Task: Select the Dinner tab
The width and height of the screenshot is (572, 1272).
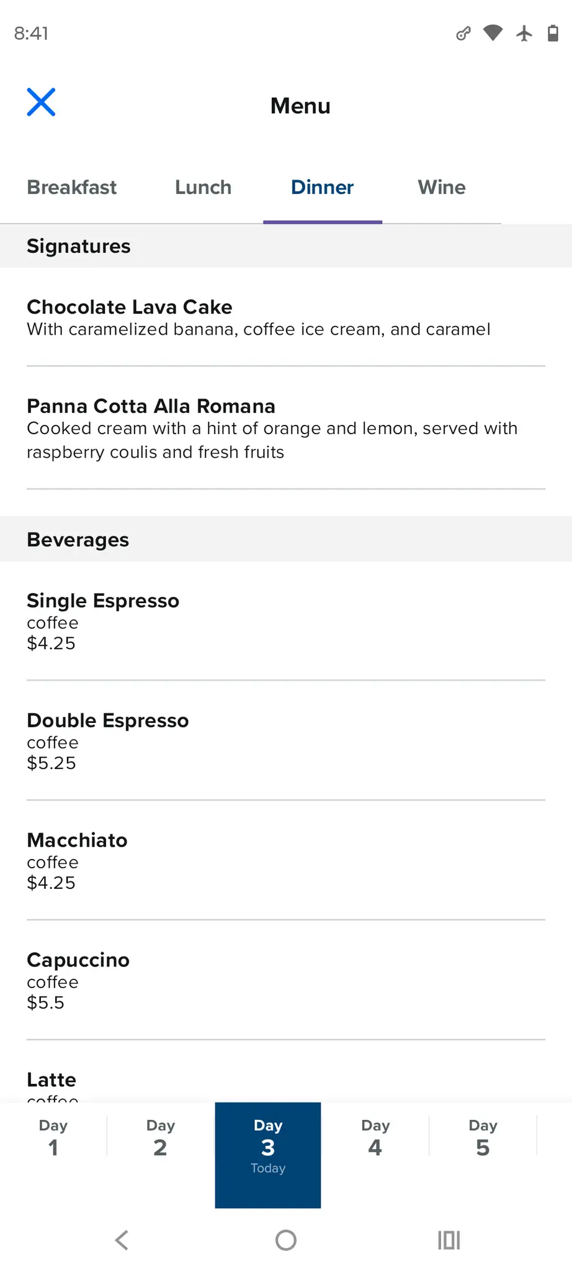Action: pyautogui.click(x=322, y=187)
